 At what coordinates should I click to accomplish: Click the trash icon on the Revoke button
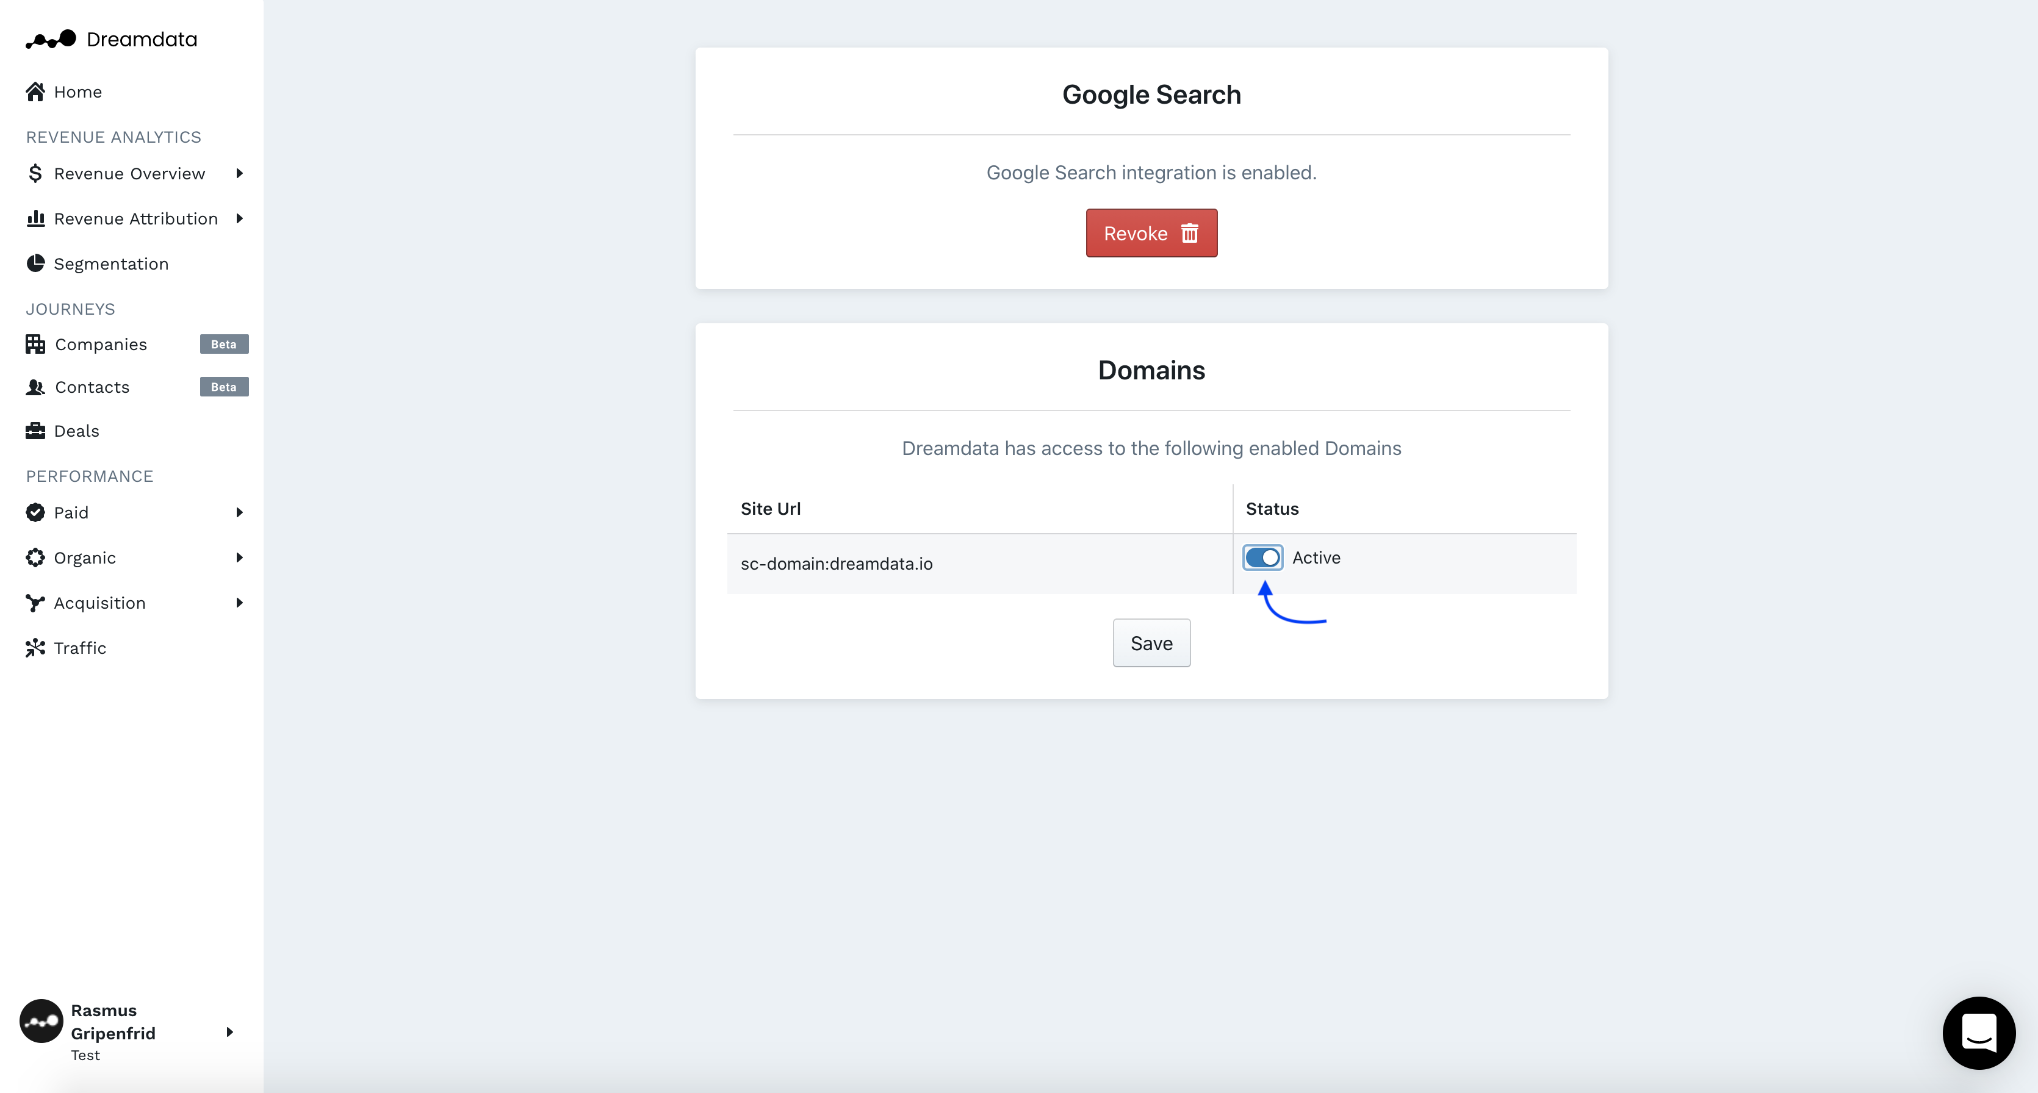click(1190, 234)
